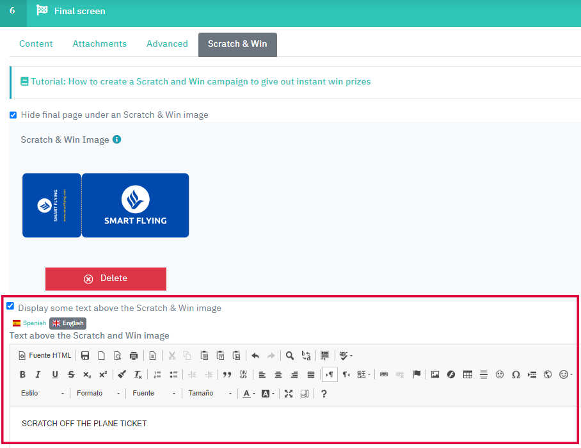The height and width of the screenshot is (448, 581).
Task: Insert an Image into the text
Action: (x=435, y=374)
